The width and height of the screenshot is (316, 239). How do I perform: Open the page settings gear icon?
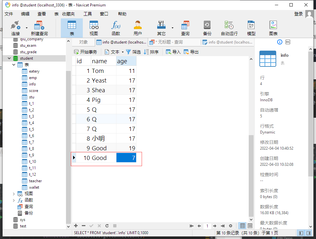[231, 226]
